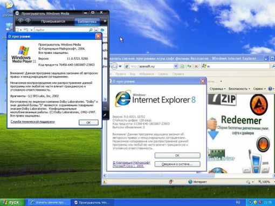Screen dimensions: 275x206
Task: Click the Internet Explorer stop loading X icon
Action: coord(196,66)
